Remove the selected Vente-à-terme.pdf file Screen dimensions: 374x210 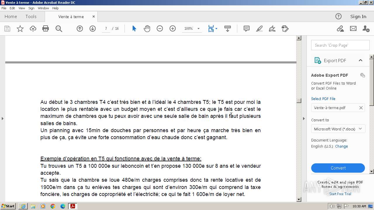point(361,108)
